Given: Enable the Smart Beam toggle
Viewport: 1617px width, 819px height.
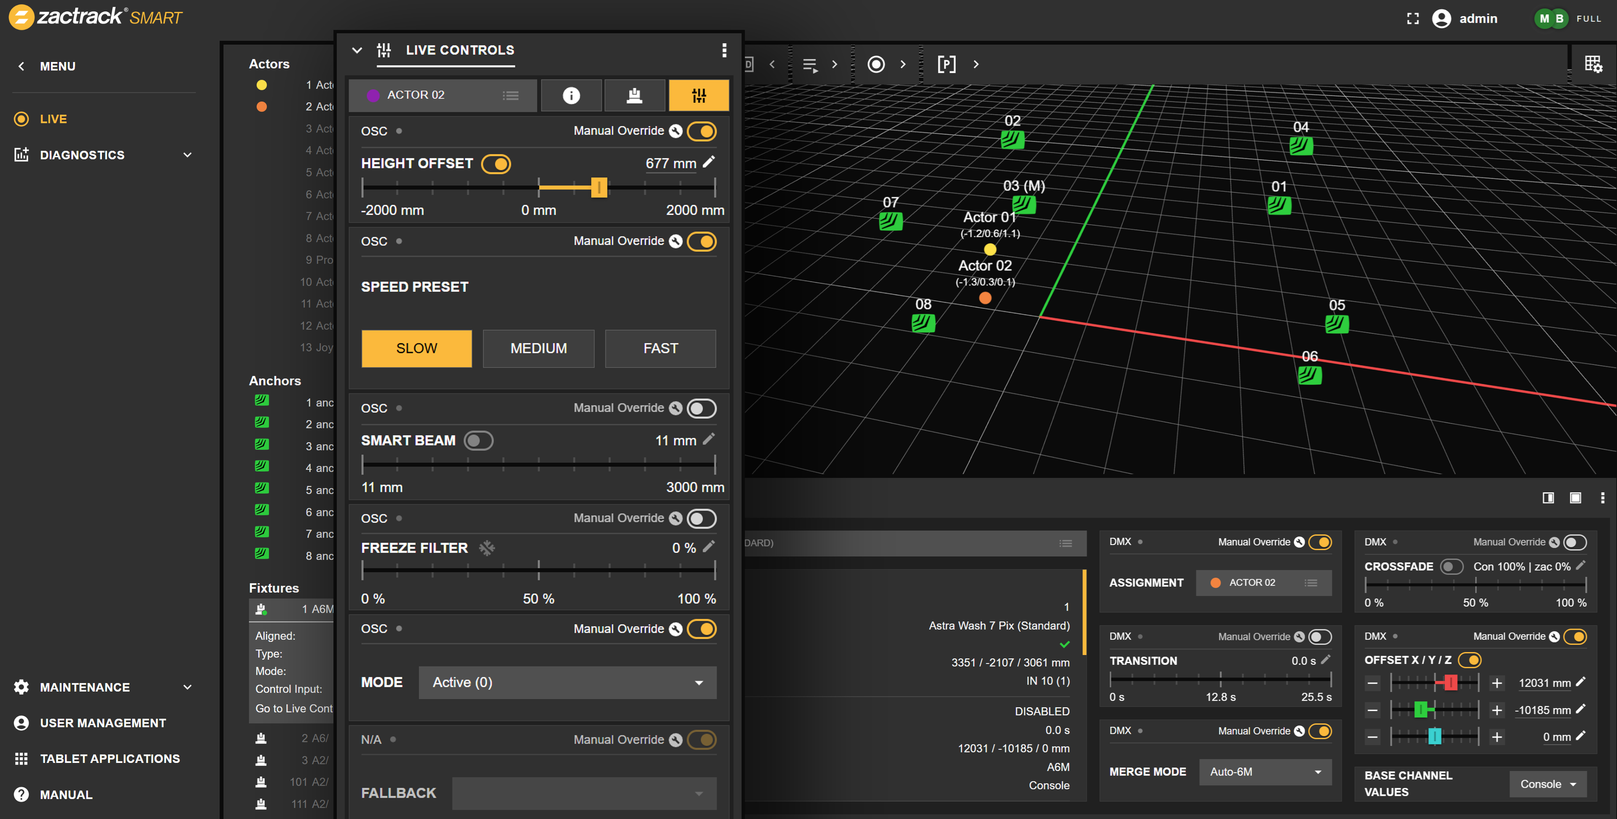Looking at the screenshot, I should click(x=478, y=440).
